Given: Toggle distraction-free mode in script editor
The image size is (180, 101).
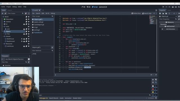Looking at the screenshot, I should click(156, 10).
